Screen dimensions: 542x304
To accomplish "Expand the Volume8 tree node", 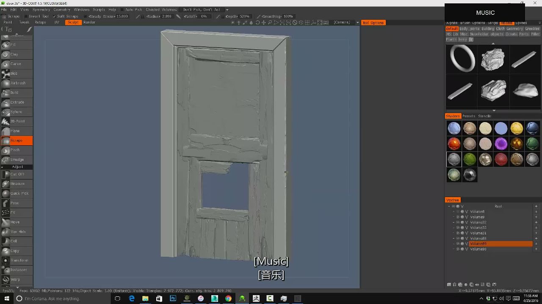I will [x=454, y=212].
